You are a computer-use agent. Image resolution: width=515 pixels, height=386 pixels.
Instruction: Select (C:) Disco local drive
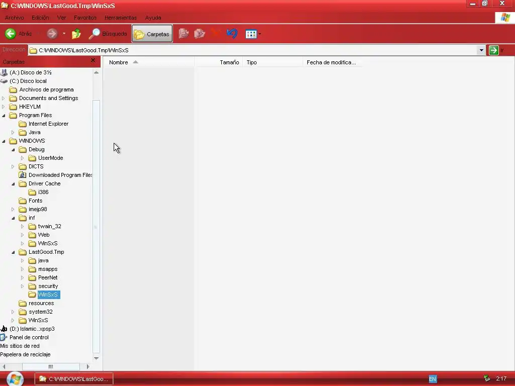click(x=28, y=81)
